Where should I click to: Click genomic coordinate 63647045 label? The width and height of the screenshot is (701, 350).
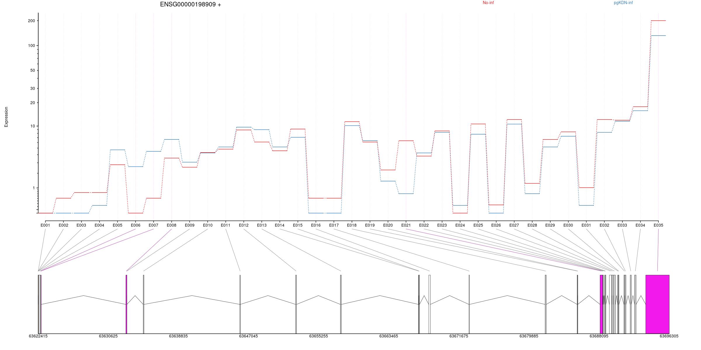coord(248,336)
